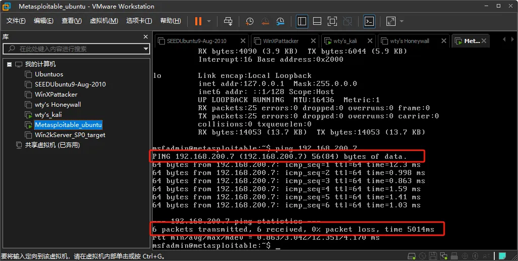The height and width of the screenshot is (261, 518).
Task: Select 我的计算机 in the library tree
Action: (x=40, y=64)
